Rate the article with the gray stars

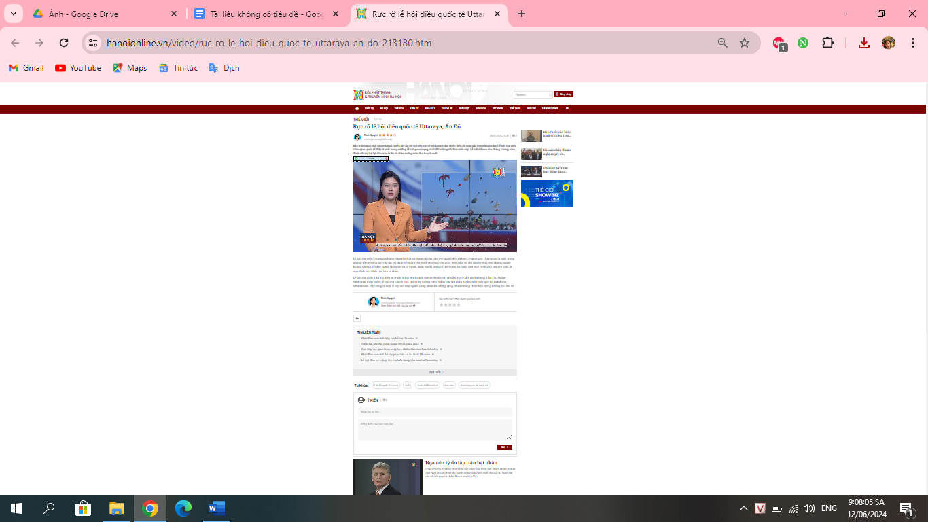[450, 304]
